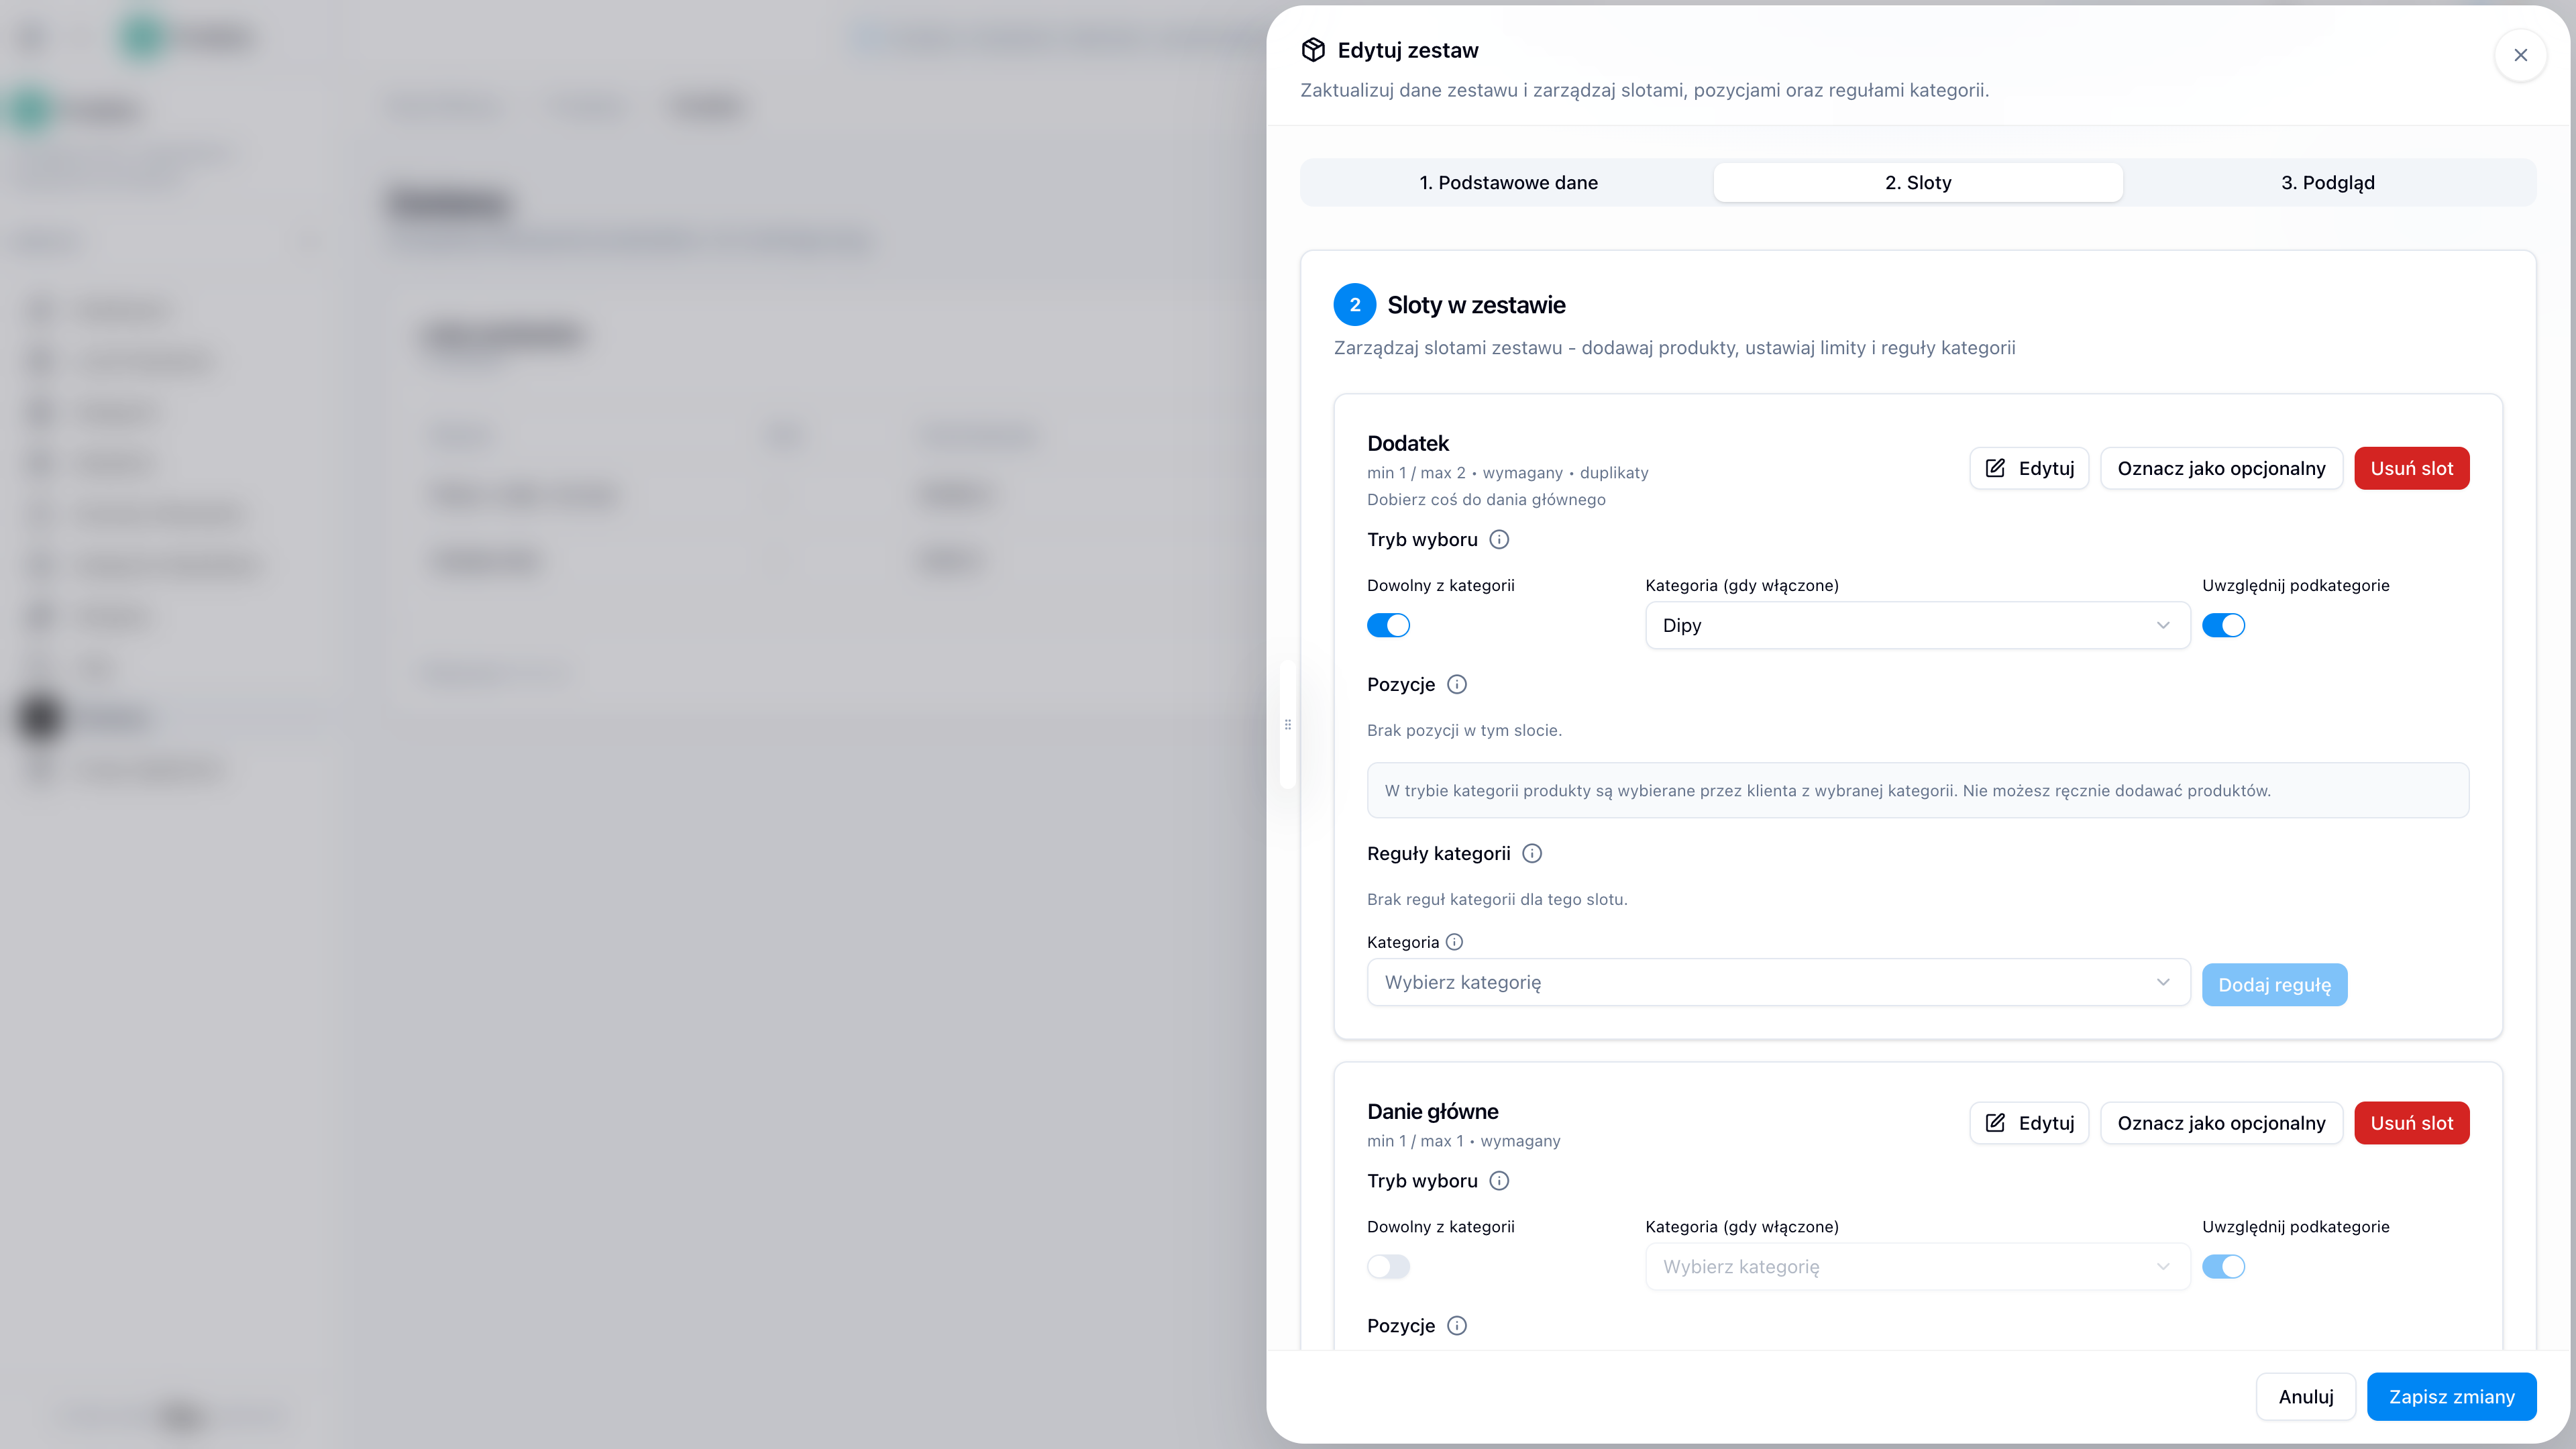The width and height of the screenshot is (2576, 1449).
Task: Toggle Uwzględnij podkategorie for Danie główne
Action: point(2223,1267)
